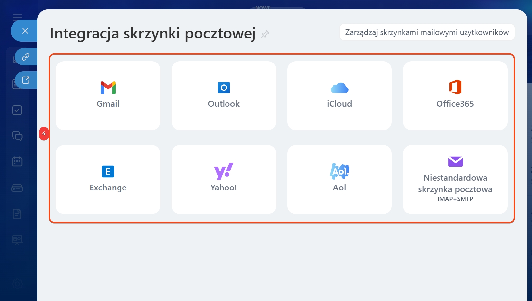Open the chat bubbles icon in the sidebar

[x=17, y=136]
